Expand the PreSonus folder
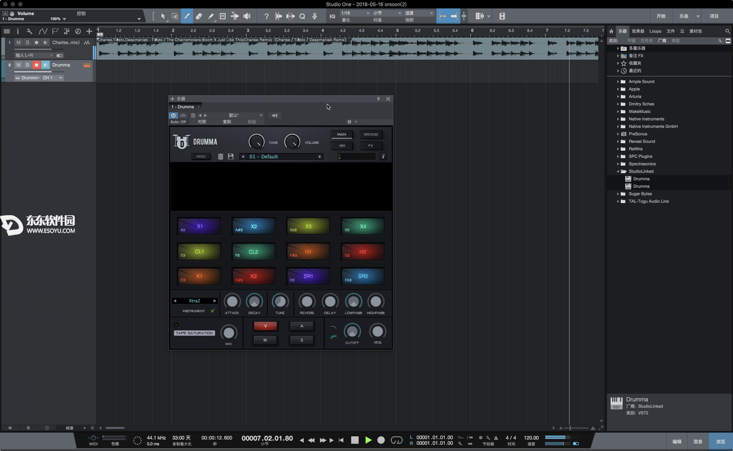733x451 pixels. coord(618,134)
